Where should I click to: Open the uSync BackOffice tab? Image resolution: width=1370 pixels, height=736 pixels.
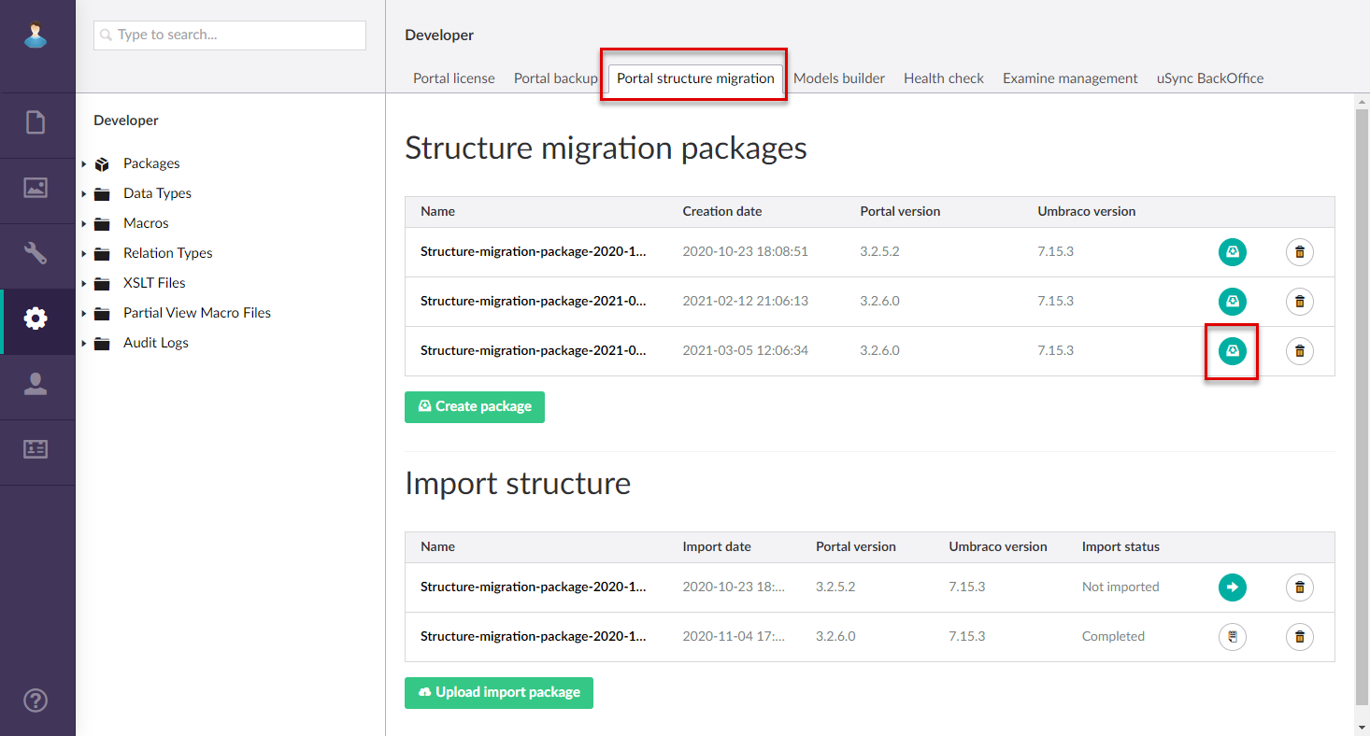[x=1210, y=78]
